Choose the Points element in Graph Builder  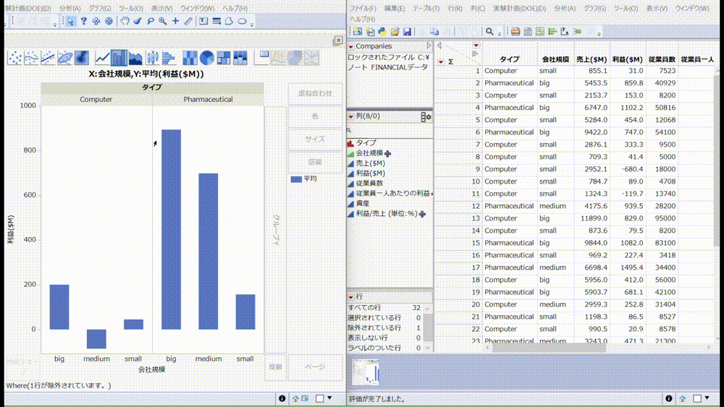pyautogui.click(x=14, y=58)
